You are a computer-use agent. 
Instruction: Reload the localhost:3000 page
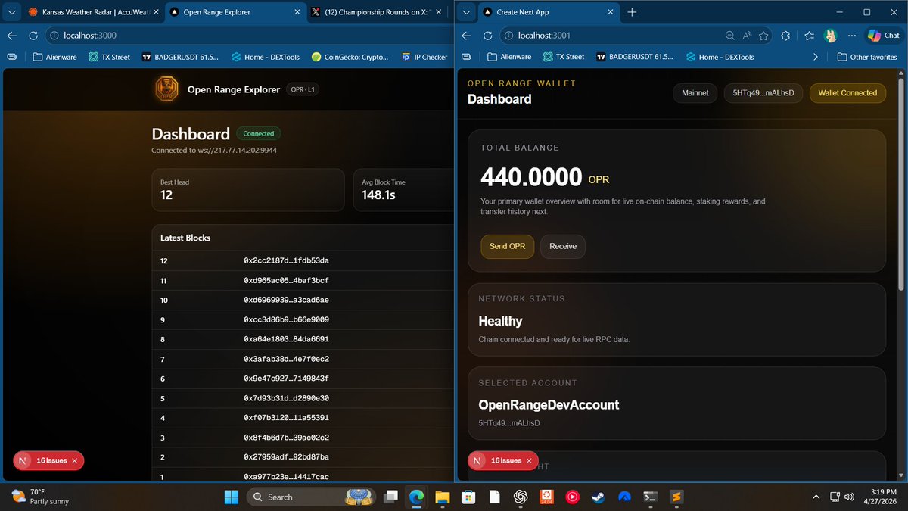coord(33,36)
